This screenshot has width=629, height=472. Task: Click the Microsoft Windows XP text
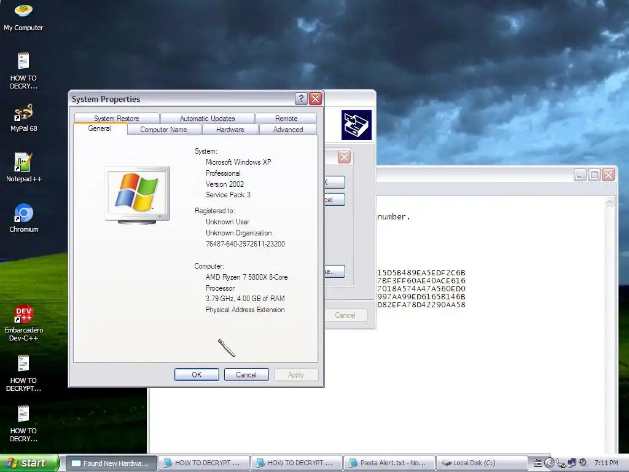[238, 162]
